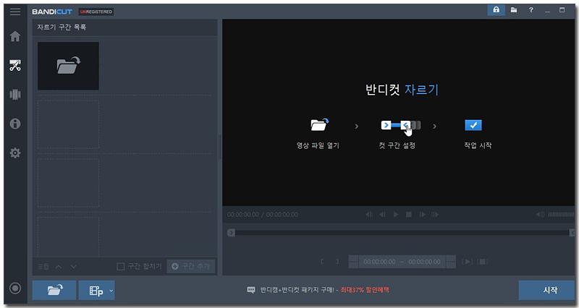Expand the project file dropdown arrow
The image size is (579, 308).
pos(111,291)
